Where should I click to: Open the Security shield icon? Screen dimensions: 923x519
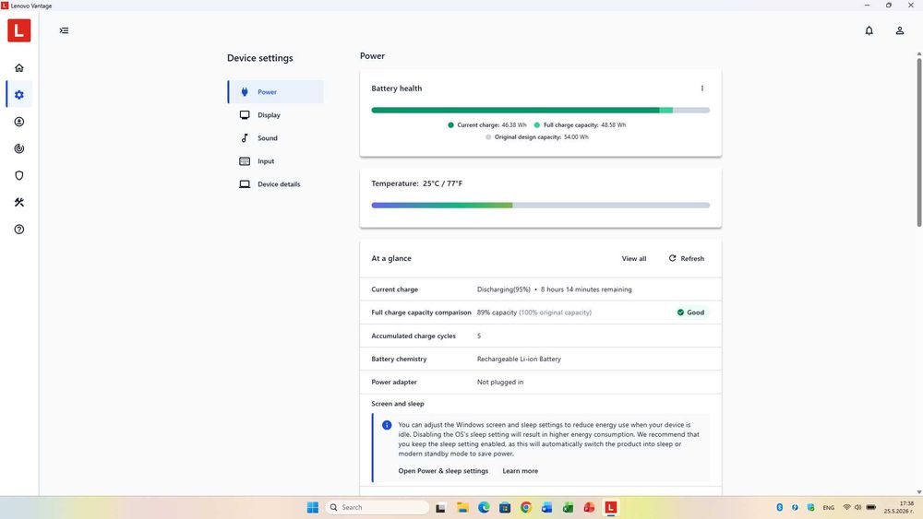[18, 175]
